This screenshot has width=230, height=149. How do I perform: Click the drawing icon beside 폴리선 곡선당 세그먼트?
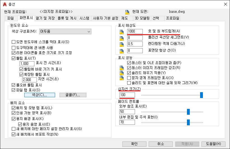coord(122,38)
